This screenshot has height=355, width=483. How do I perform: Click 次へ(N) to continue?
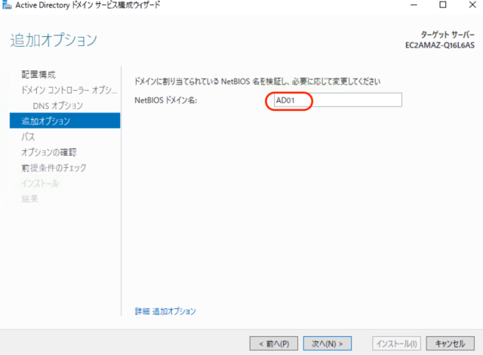(328, 344)
